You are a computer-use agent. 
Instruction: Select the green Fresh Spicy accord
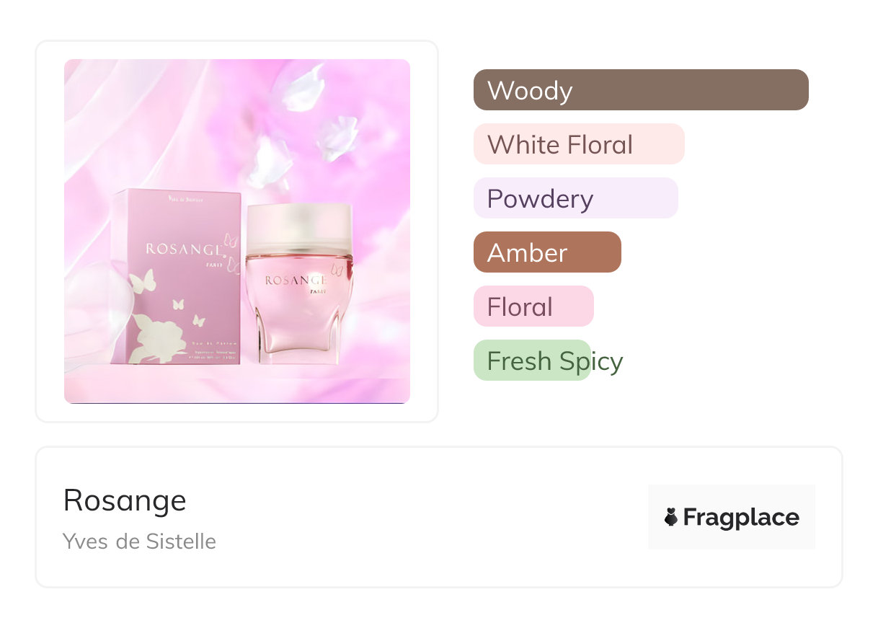coord(532,361)
